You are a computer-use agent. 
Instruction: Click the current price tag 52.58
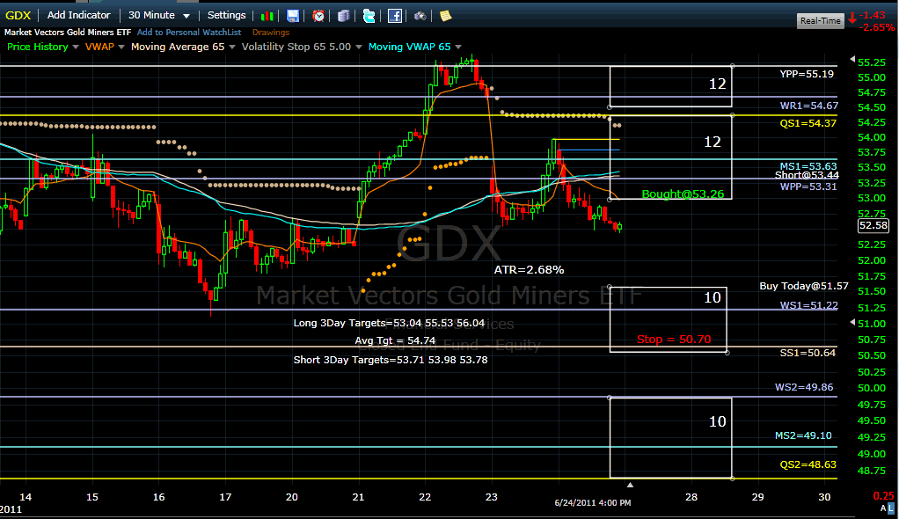pos(873,226)
